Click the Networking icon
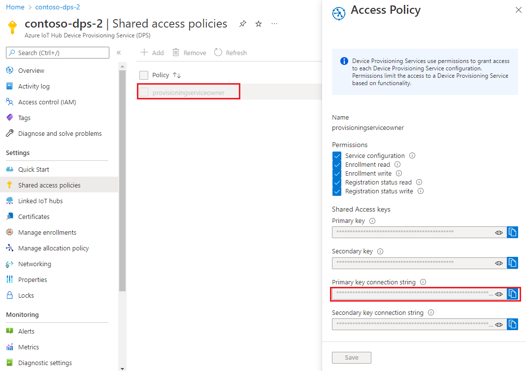Screen dimensions: 526x371 click(10, 264)
